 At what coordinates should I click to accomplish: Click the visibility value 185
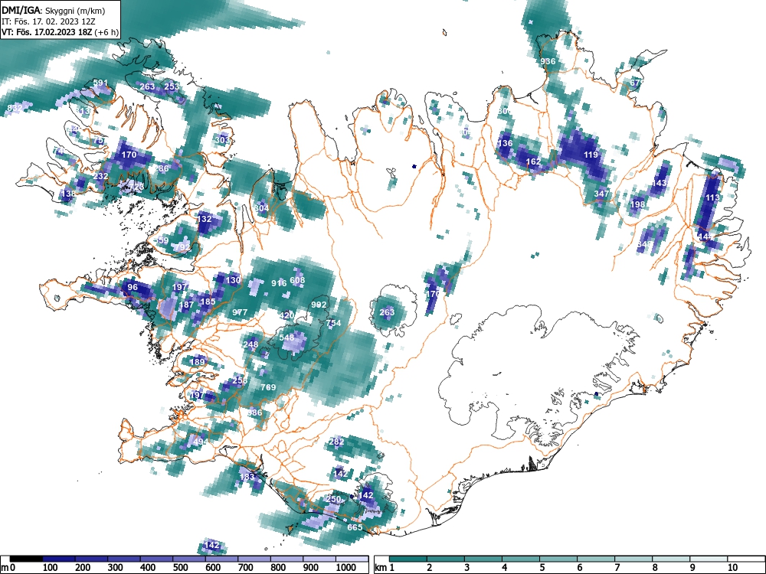coord(208,302)
